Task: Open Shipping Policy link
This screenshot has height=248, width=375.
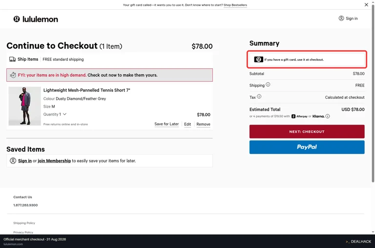Action: tap(24, 223)
